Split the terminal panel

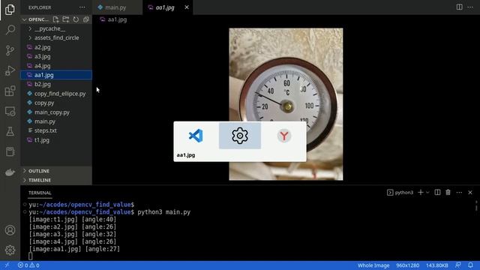[x=437, y=192]
